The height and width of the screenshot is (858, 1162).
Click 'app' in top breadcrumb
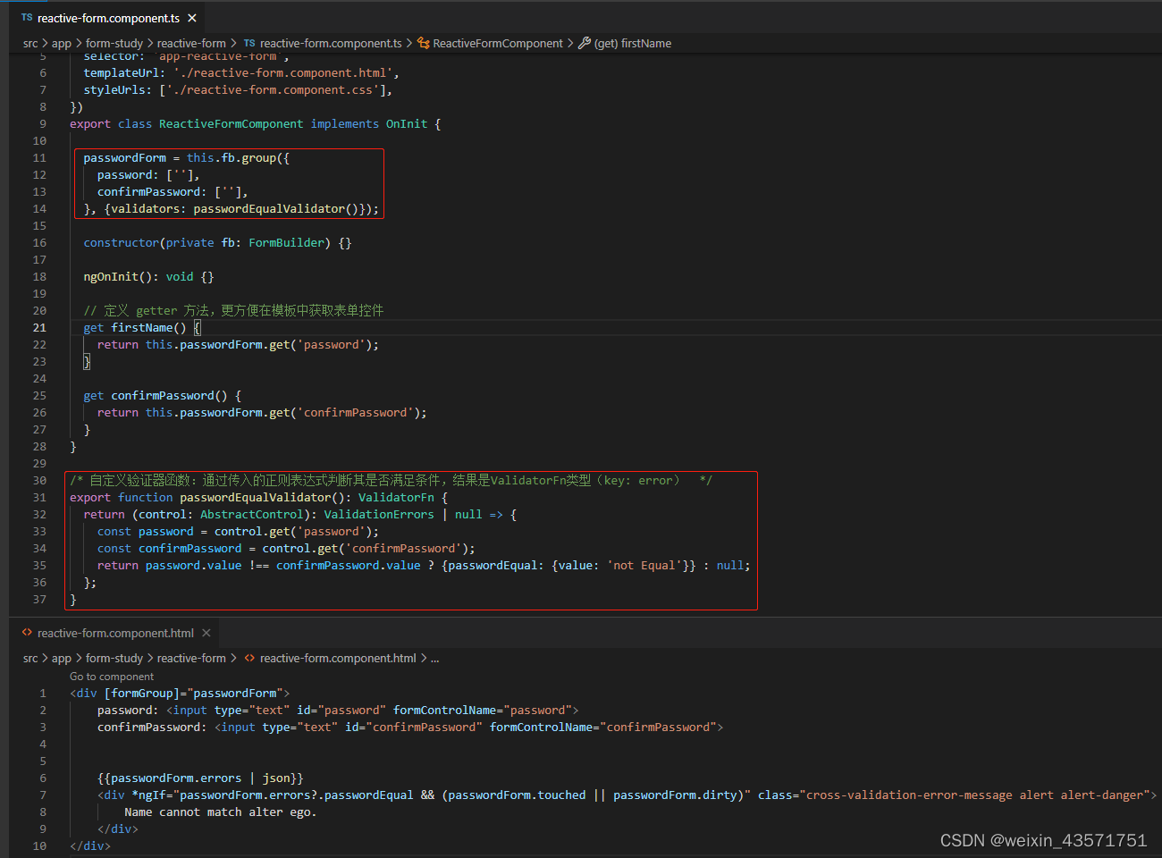tap(62, 43)
